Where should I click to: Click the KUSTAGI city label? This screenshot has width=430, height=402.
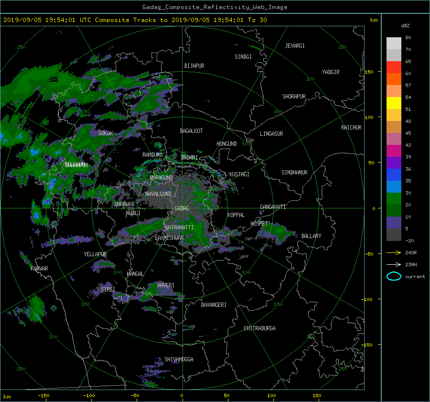[239, 174]
